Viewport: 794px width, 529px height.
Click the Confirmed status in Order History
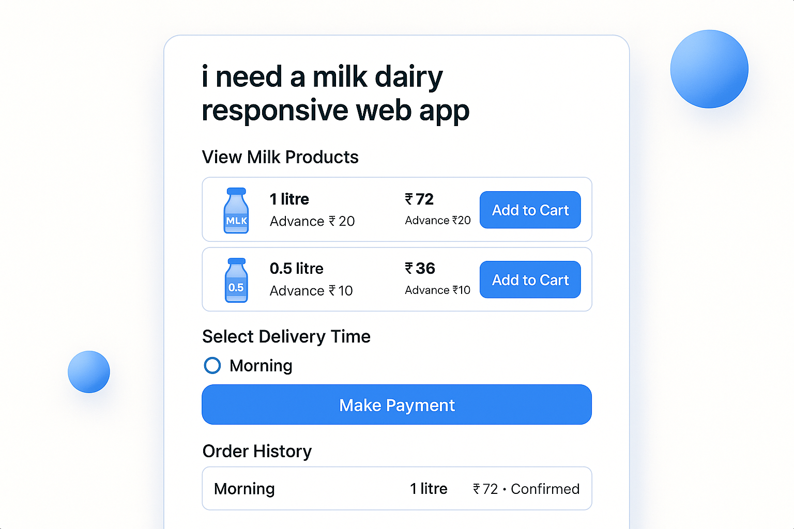(545, 489)
